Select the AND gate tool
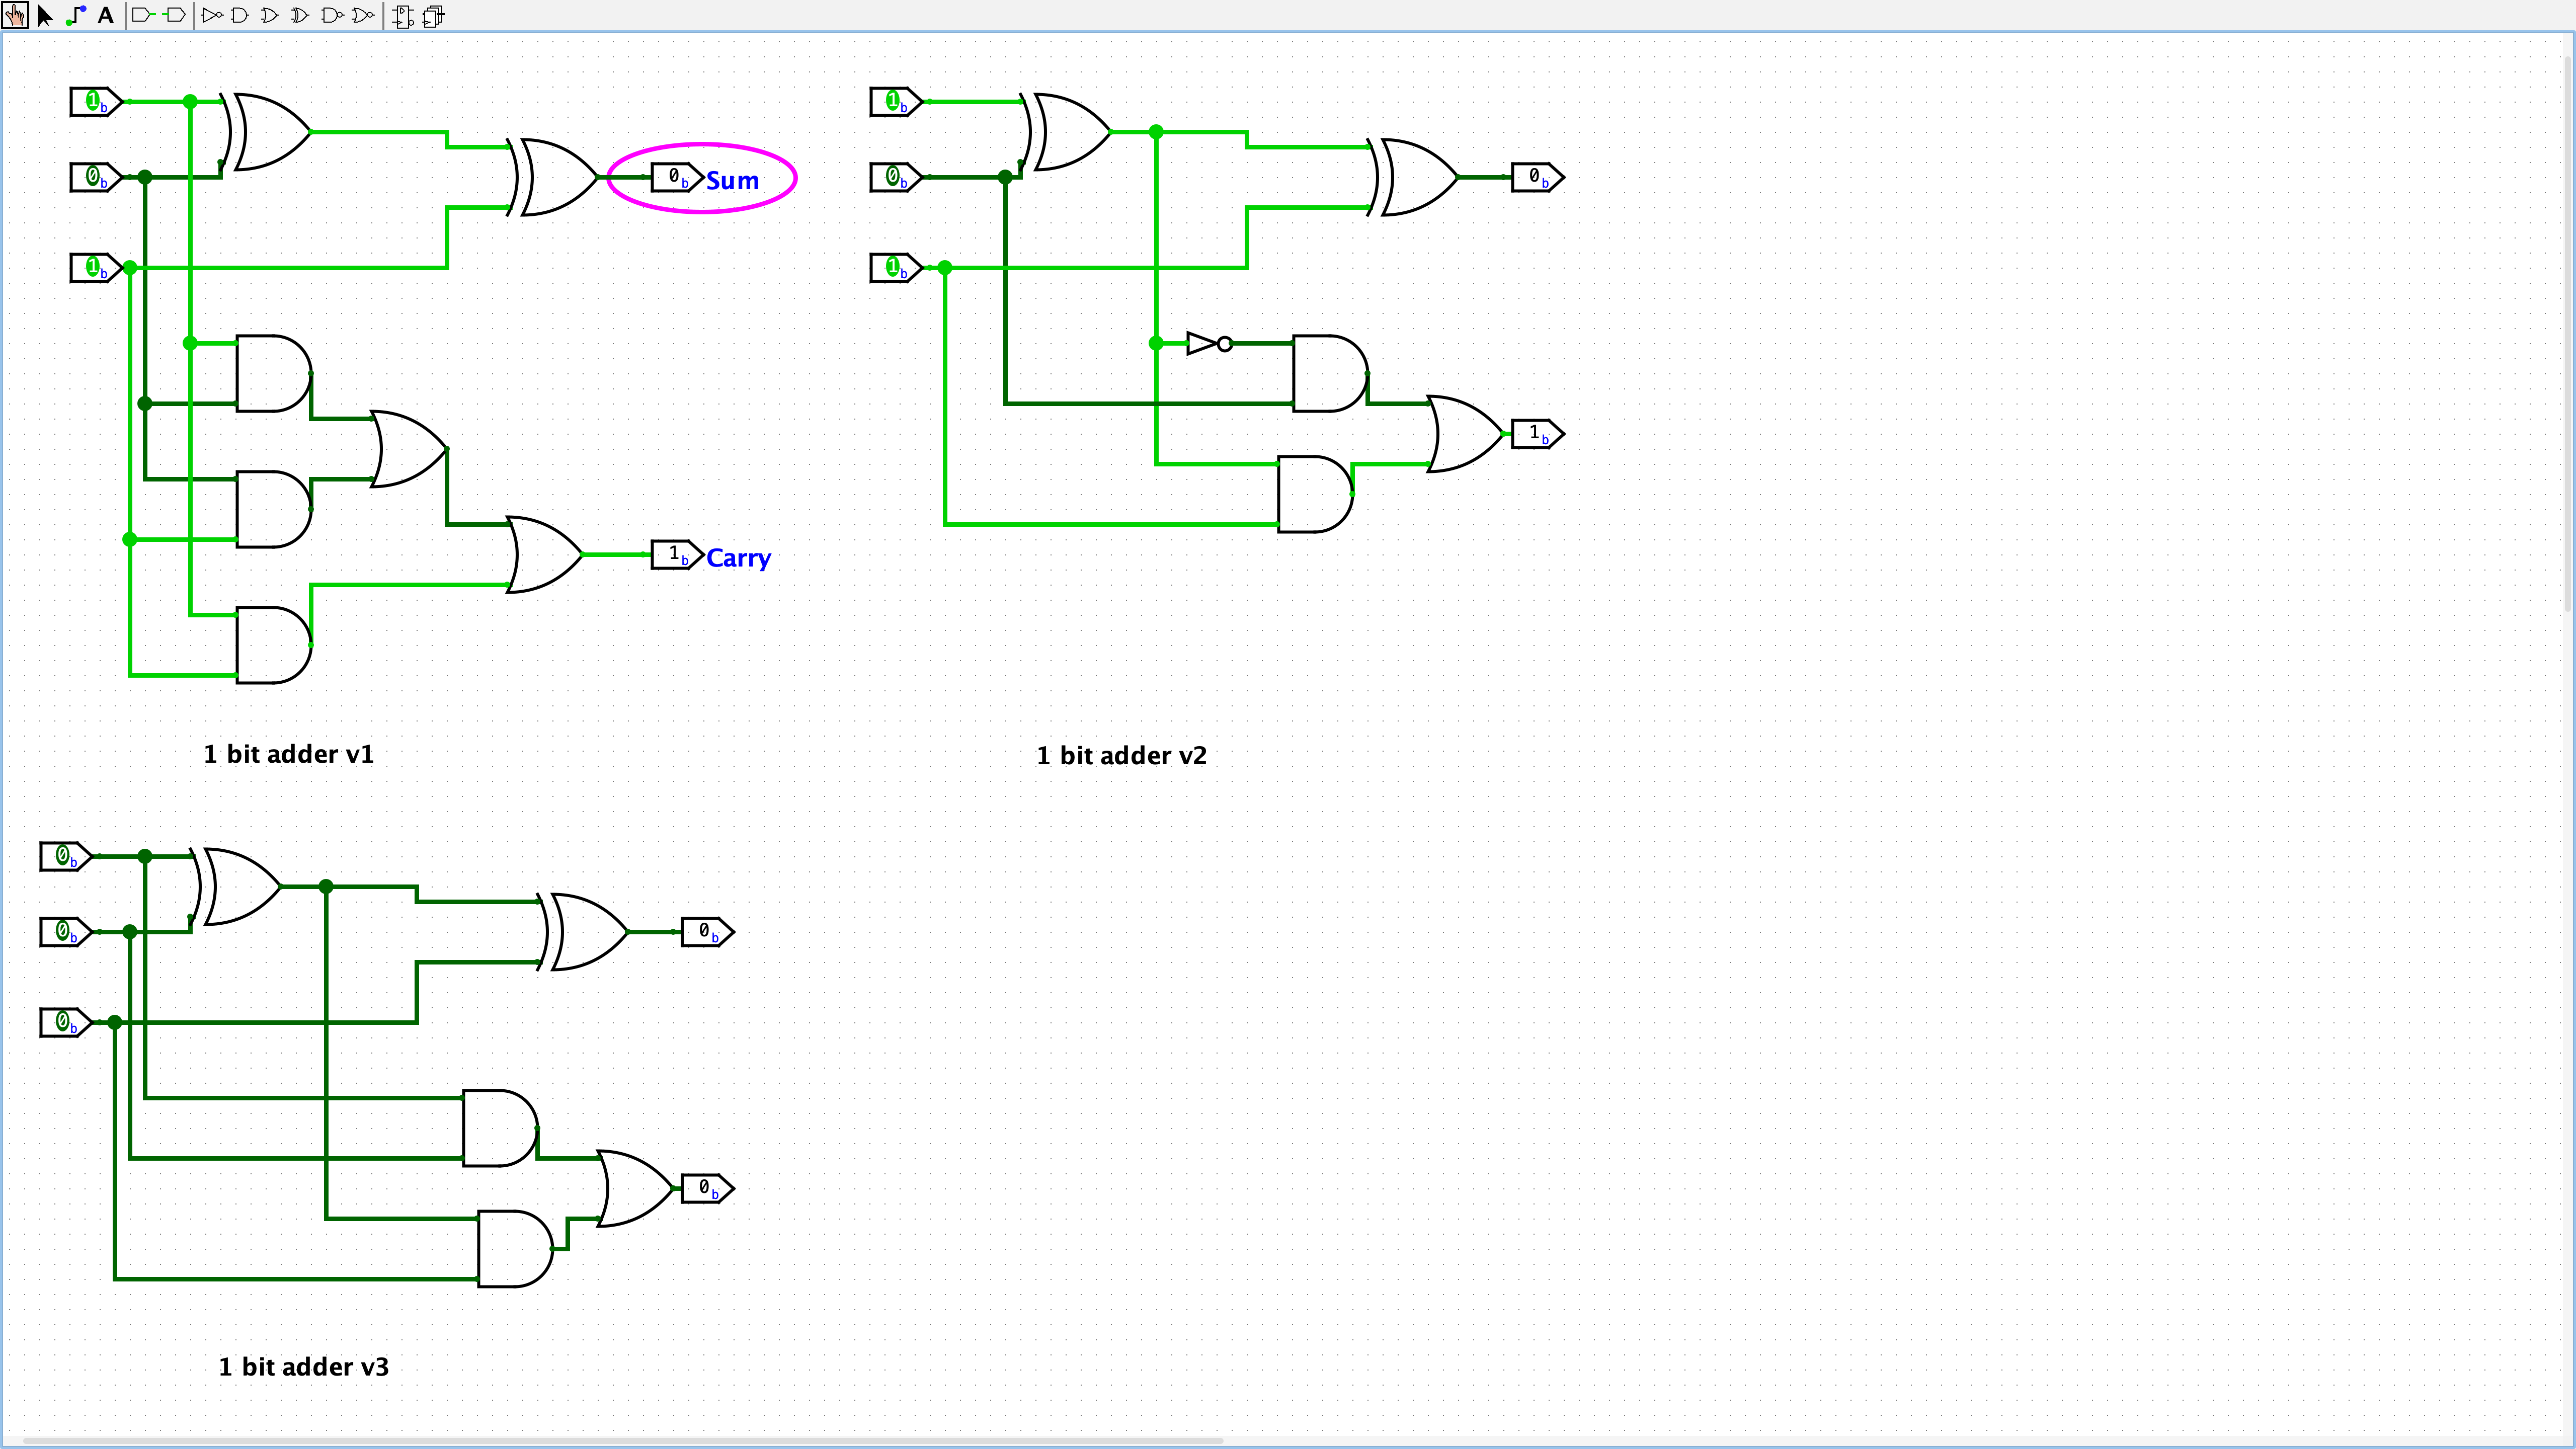Viewport: 2576px width, 1449px height. click(x=240, y=16)
